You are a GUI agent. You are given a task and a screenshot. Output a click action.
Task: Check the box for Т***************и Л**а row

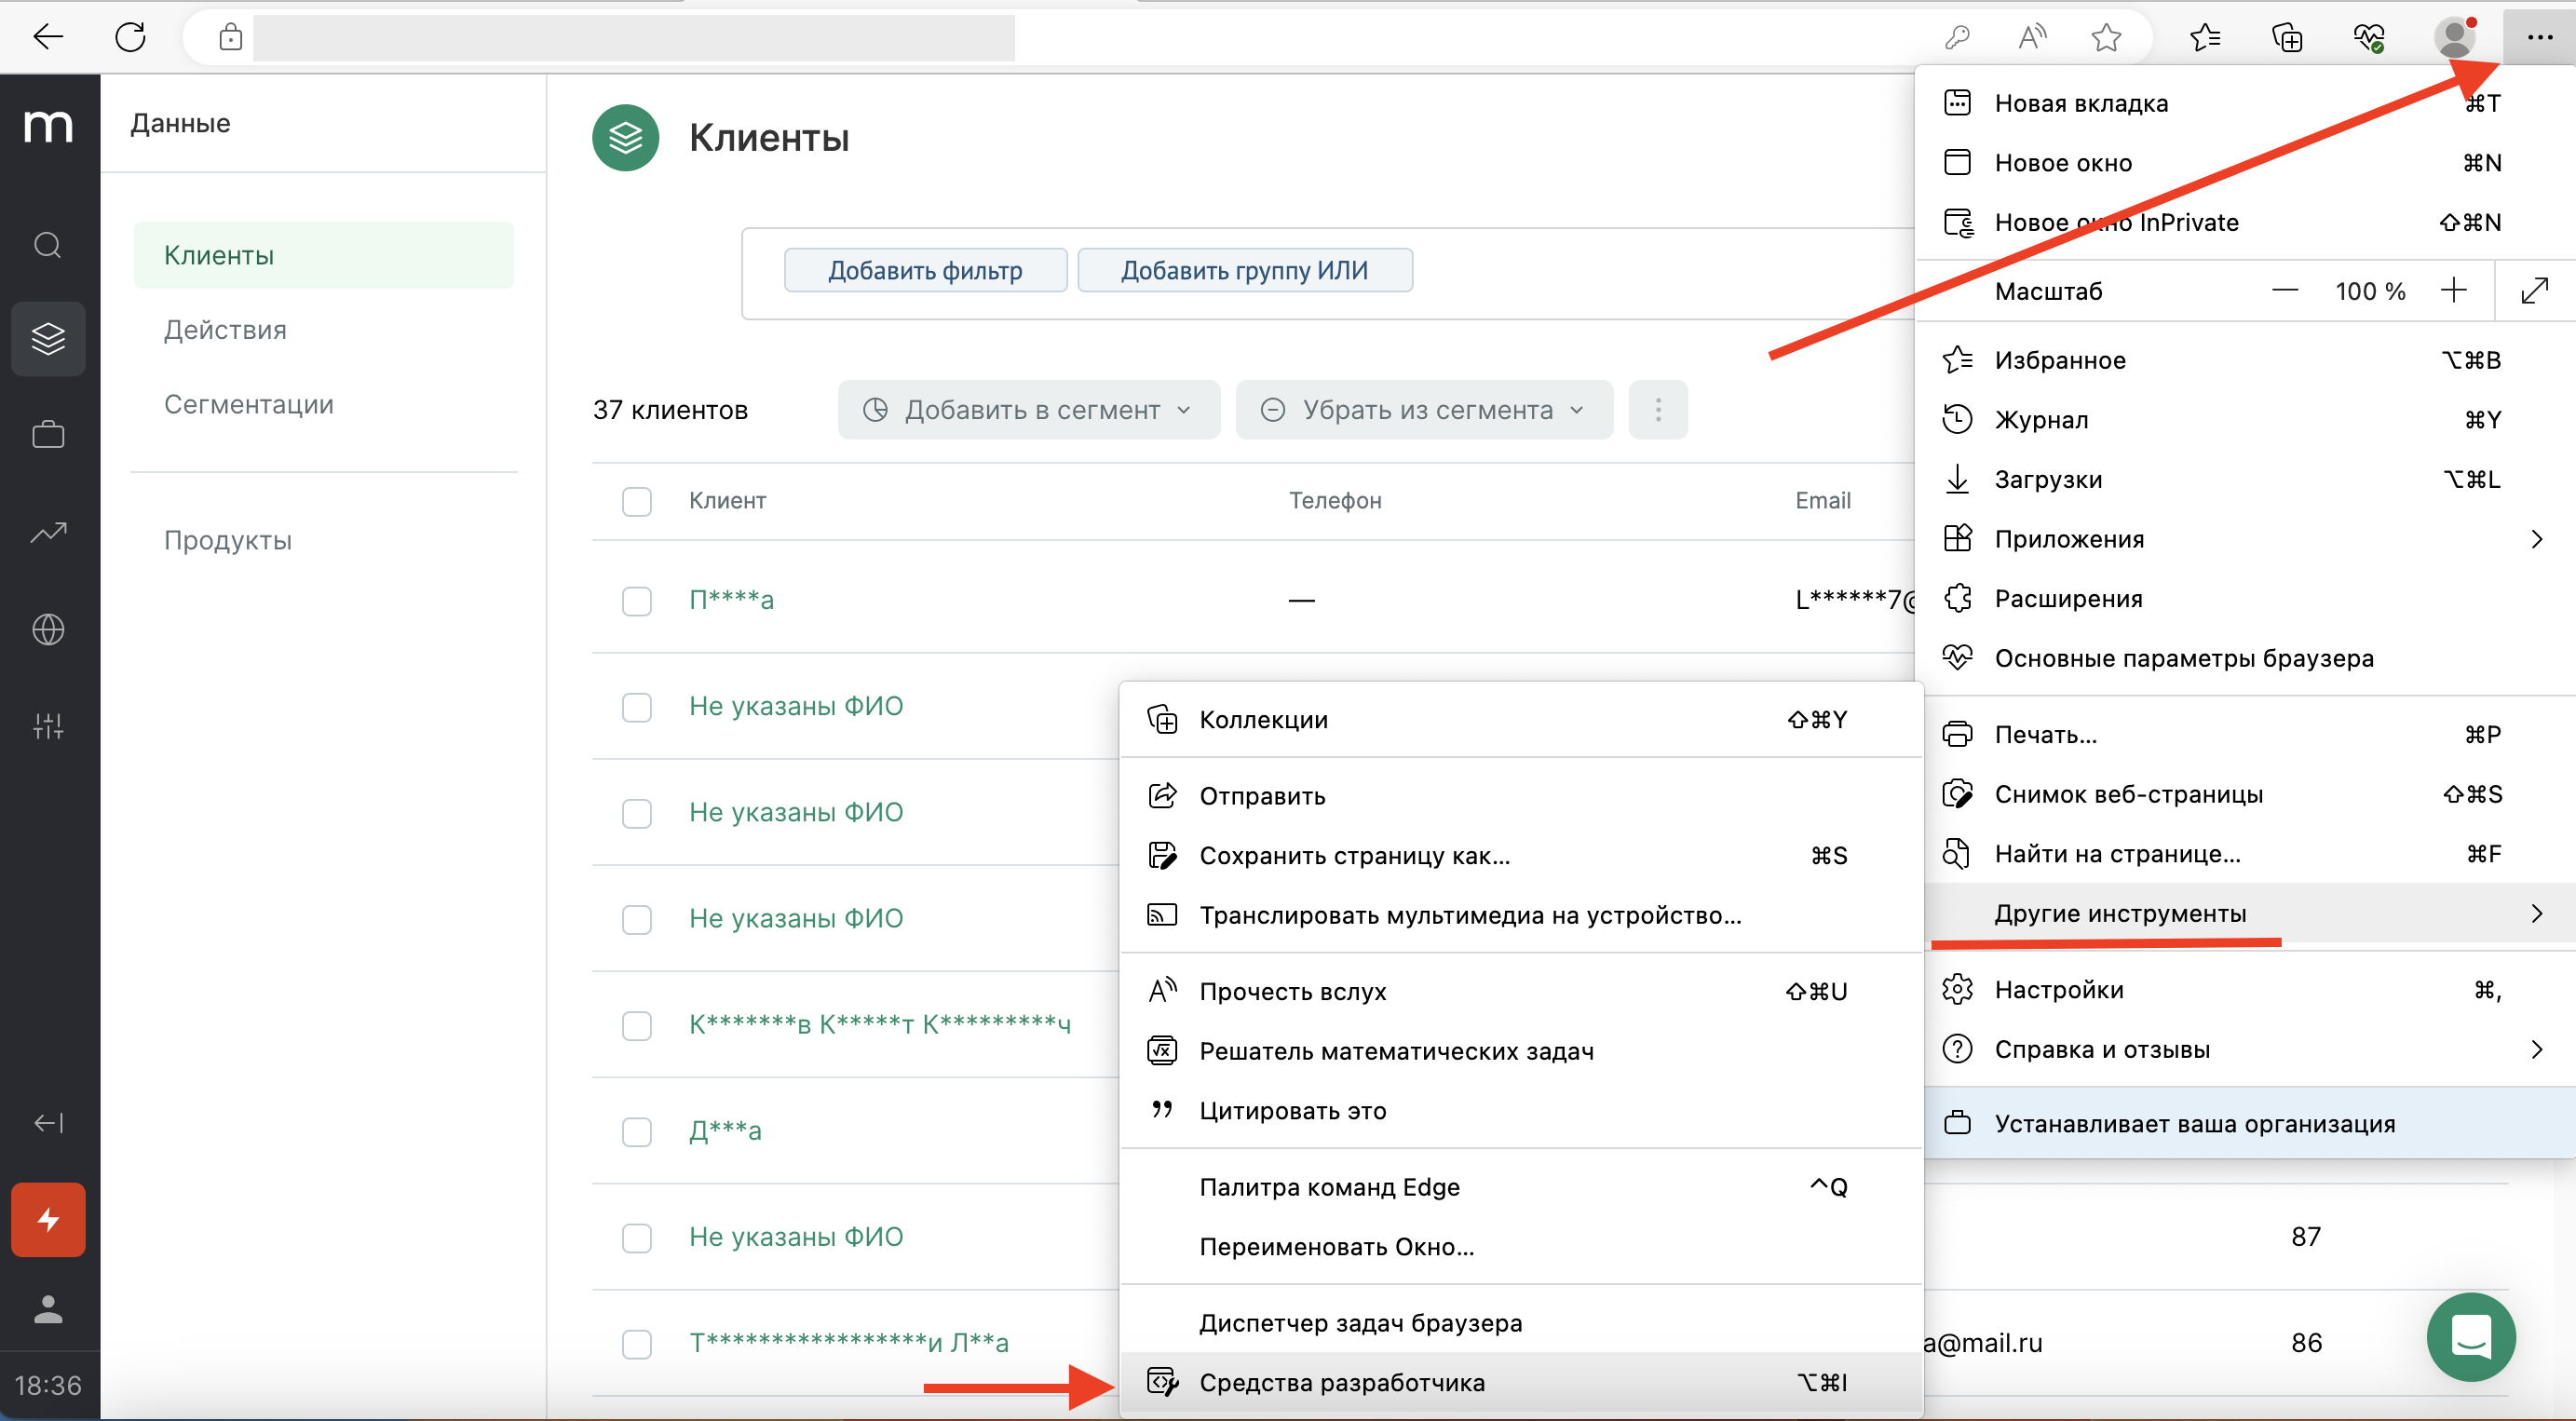pyautogui.click(x=637, y=1344)
